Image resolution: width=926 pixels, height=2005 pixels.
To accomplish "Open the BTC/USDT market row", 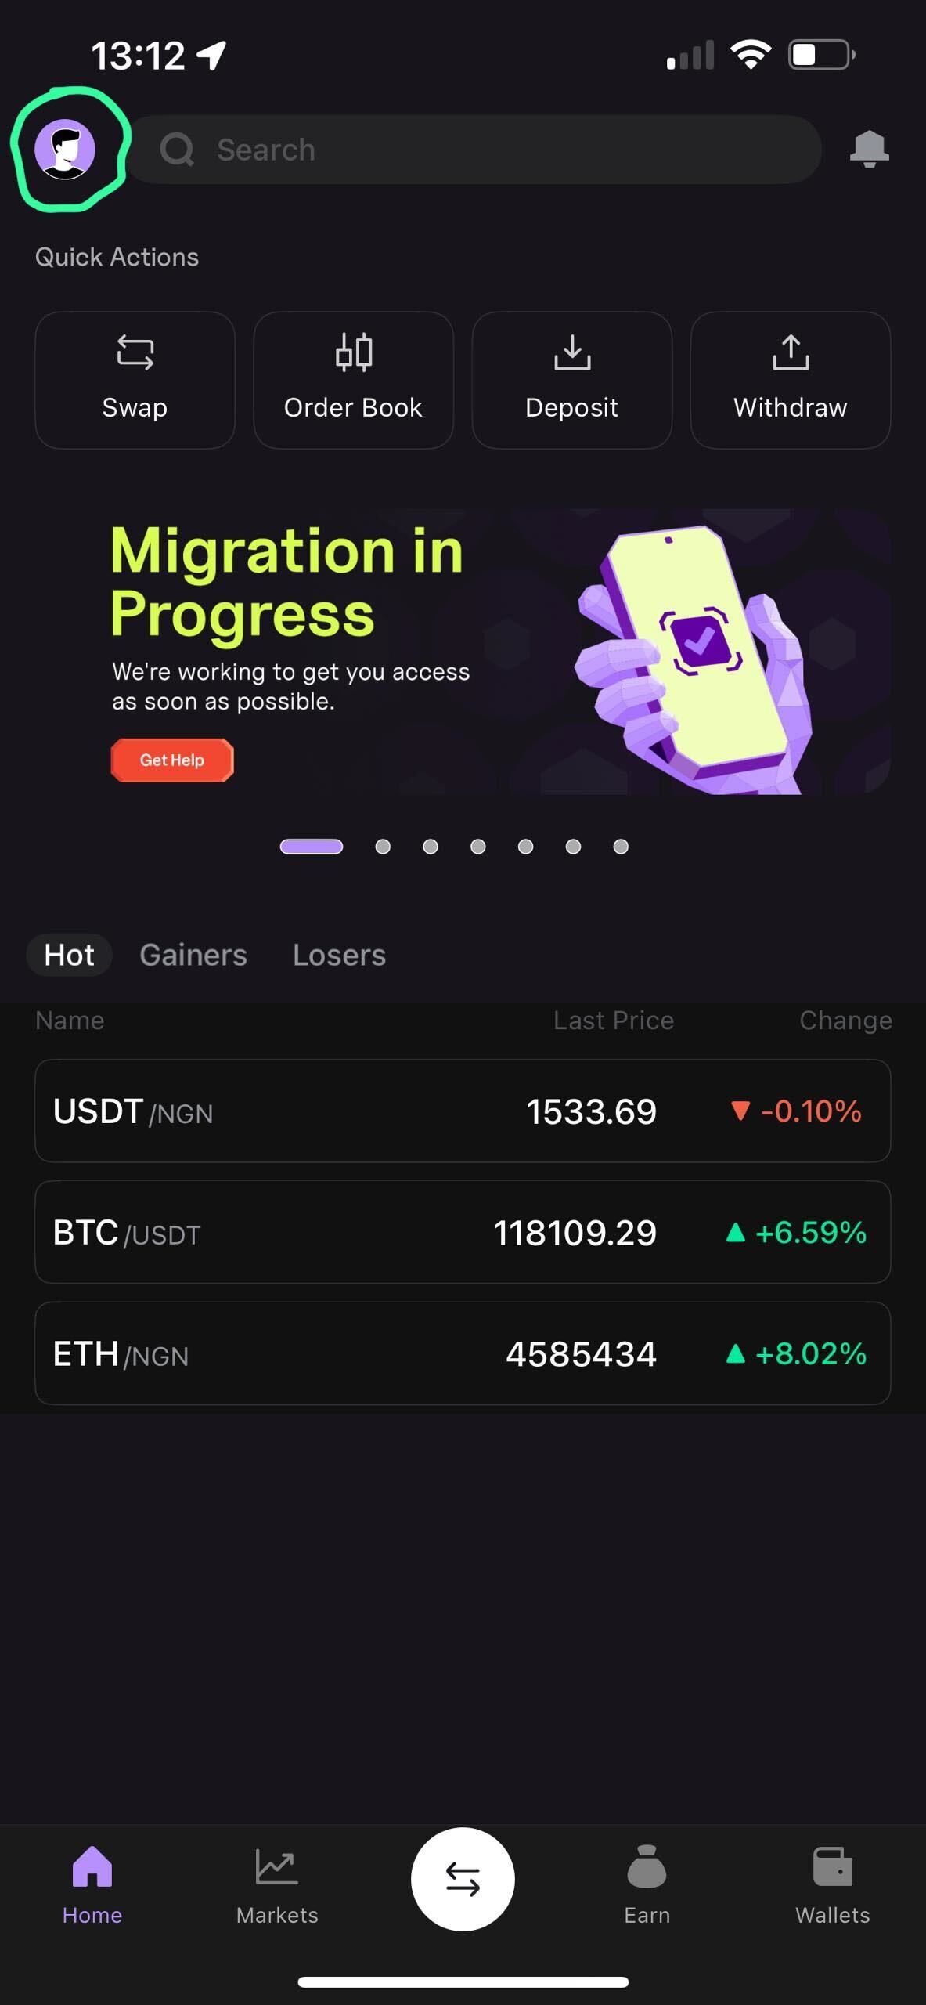I will click(463, 1232).
